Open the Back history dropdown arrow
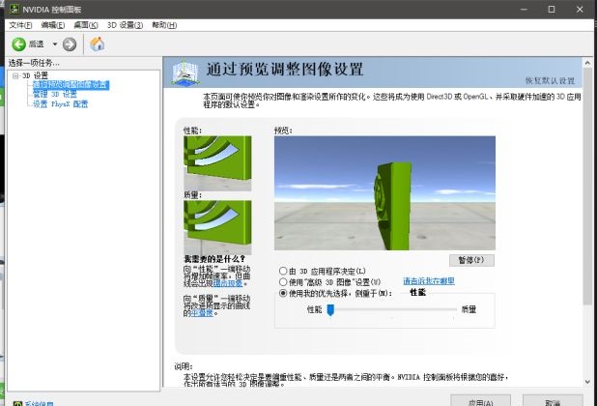The width and height of the screenshot is (597, 406). pos(55,44)
